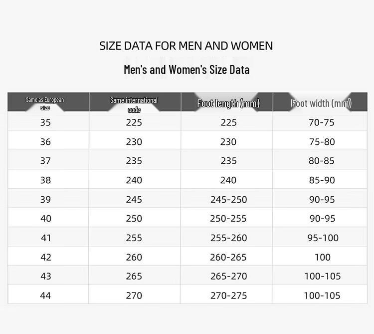Select the 'Foot length (mm)' column header
This screenshot has height=334, width=374.
click(x=228, y=103)
